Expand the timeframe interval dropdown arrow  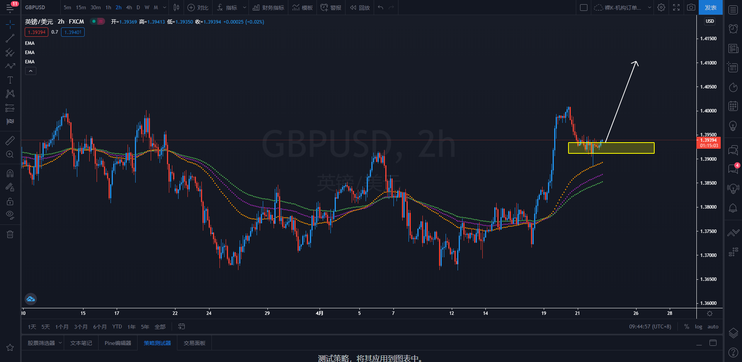[165, 7]
